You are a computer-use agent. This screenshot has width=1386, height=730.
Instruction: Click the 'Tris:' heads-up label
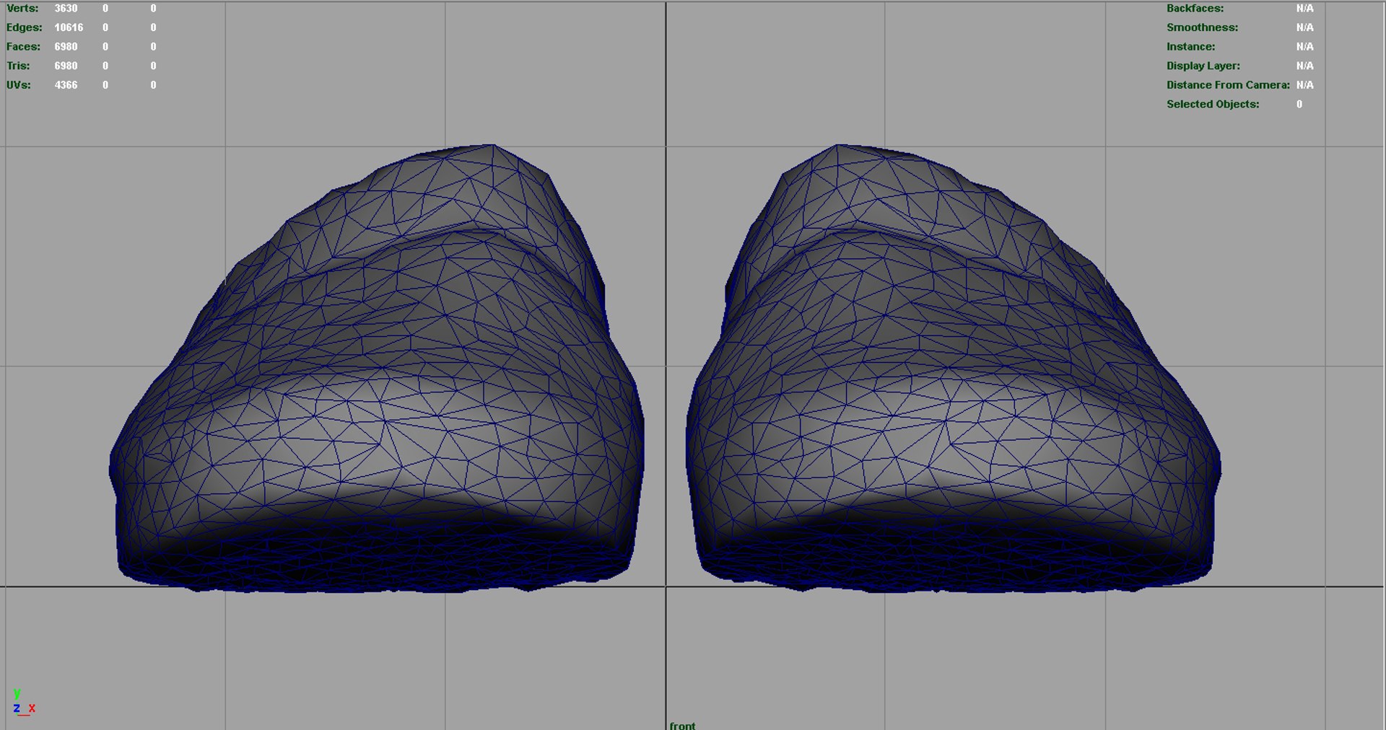coord(18,66)
